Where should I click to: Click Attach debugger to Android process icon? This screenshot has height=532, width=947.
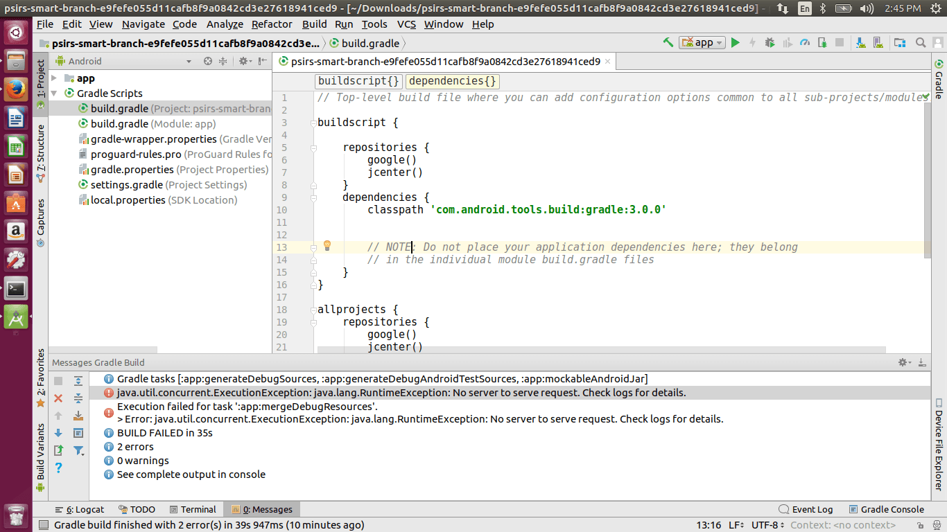pyautogui.click(x=822, y=42)
